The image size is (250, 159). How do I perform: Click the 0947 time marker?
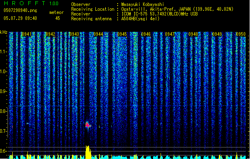coord(169,34)
